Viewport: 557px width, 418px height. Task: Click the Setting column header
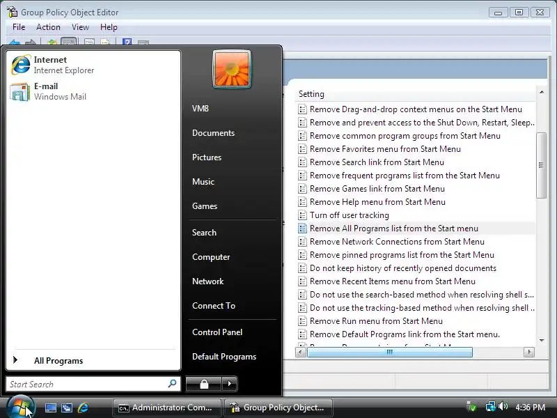[415, 94]
